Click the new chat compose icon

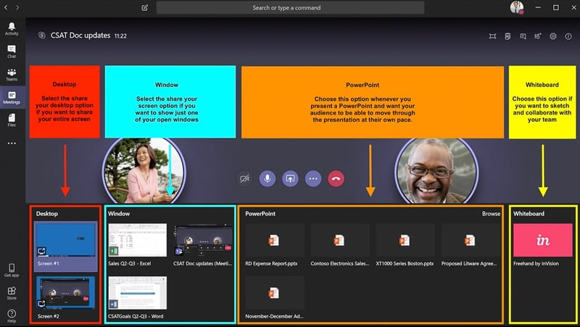point(145,8)
